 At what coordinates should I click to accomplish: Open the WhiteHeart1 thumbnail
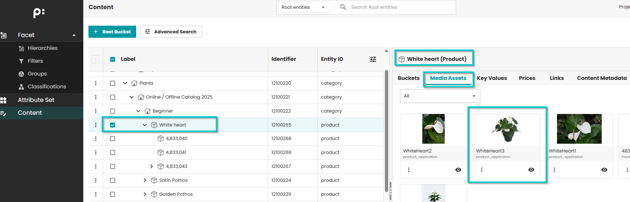coord(579,129)
